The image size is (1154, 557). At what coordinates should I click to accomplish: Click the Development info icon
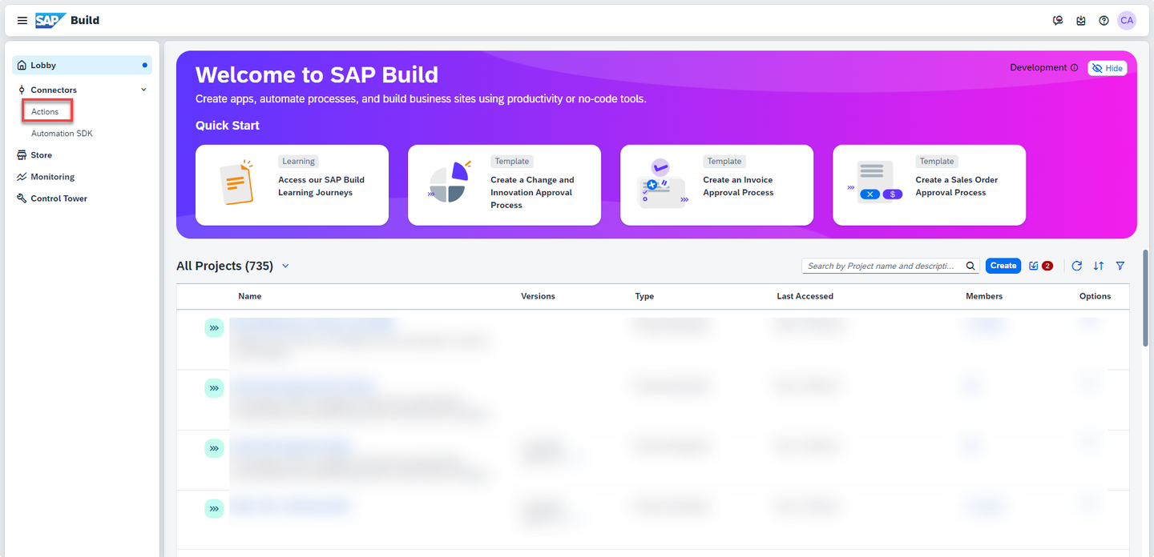pyautogui.click(x=1074, y=68)
